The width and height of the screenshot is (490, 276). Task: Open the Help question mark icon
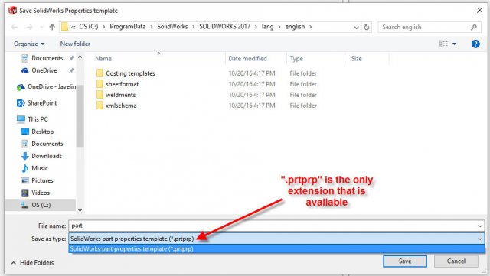[475, 44]
